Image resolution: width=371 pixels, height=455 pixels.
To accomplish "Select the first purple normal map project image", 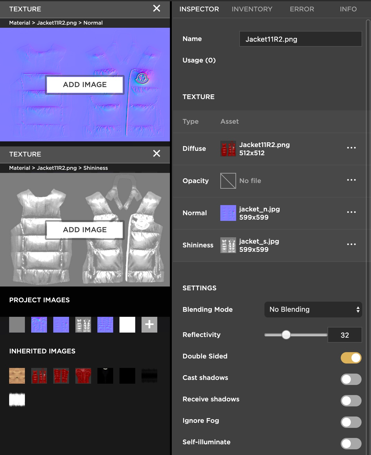I will click(39, 325).
